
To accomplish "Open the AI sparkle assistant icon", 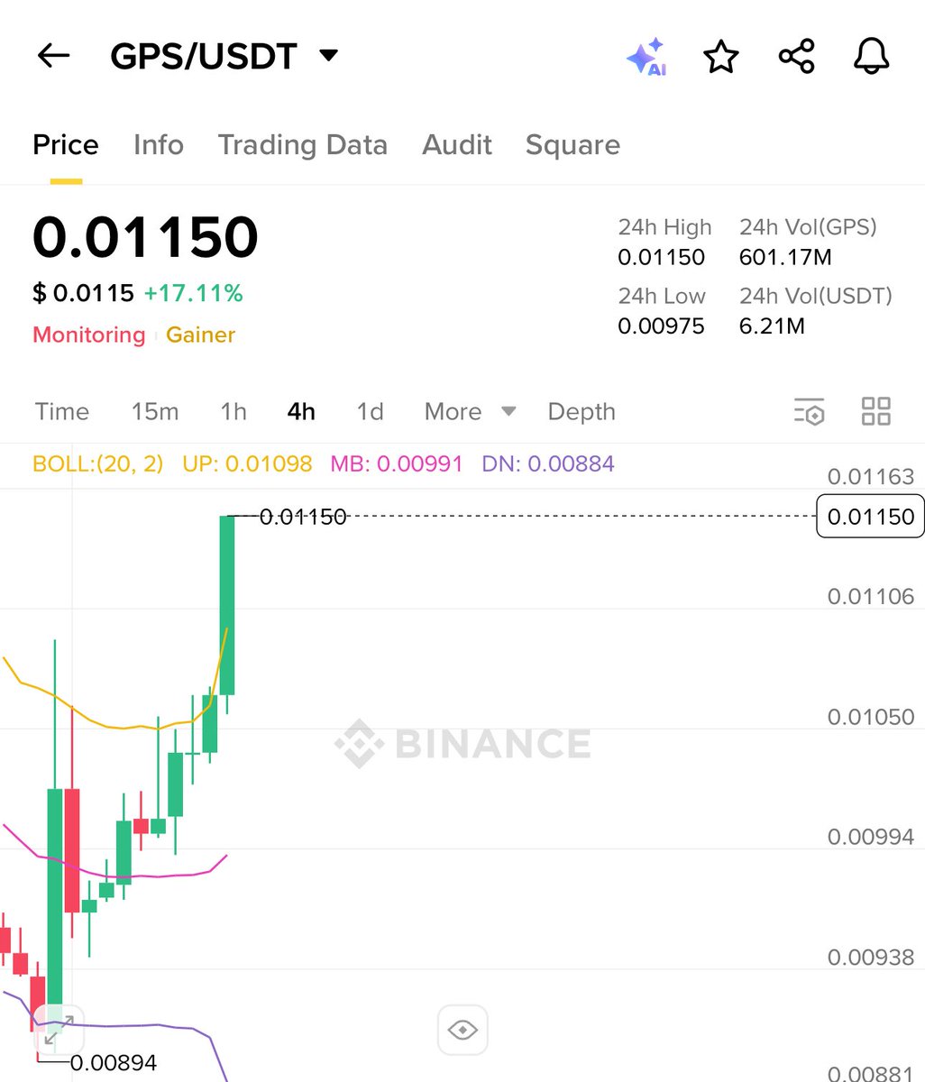I will tap(646, 57).
